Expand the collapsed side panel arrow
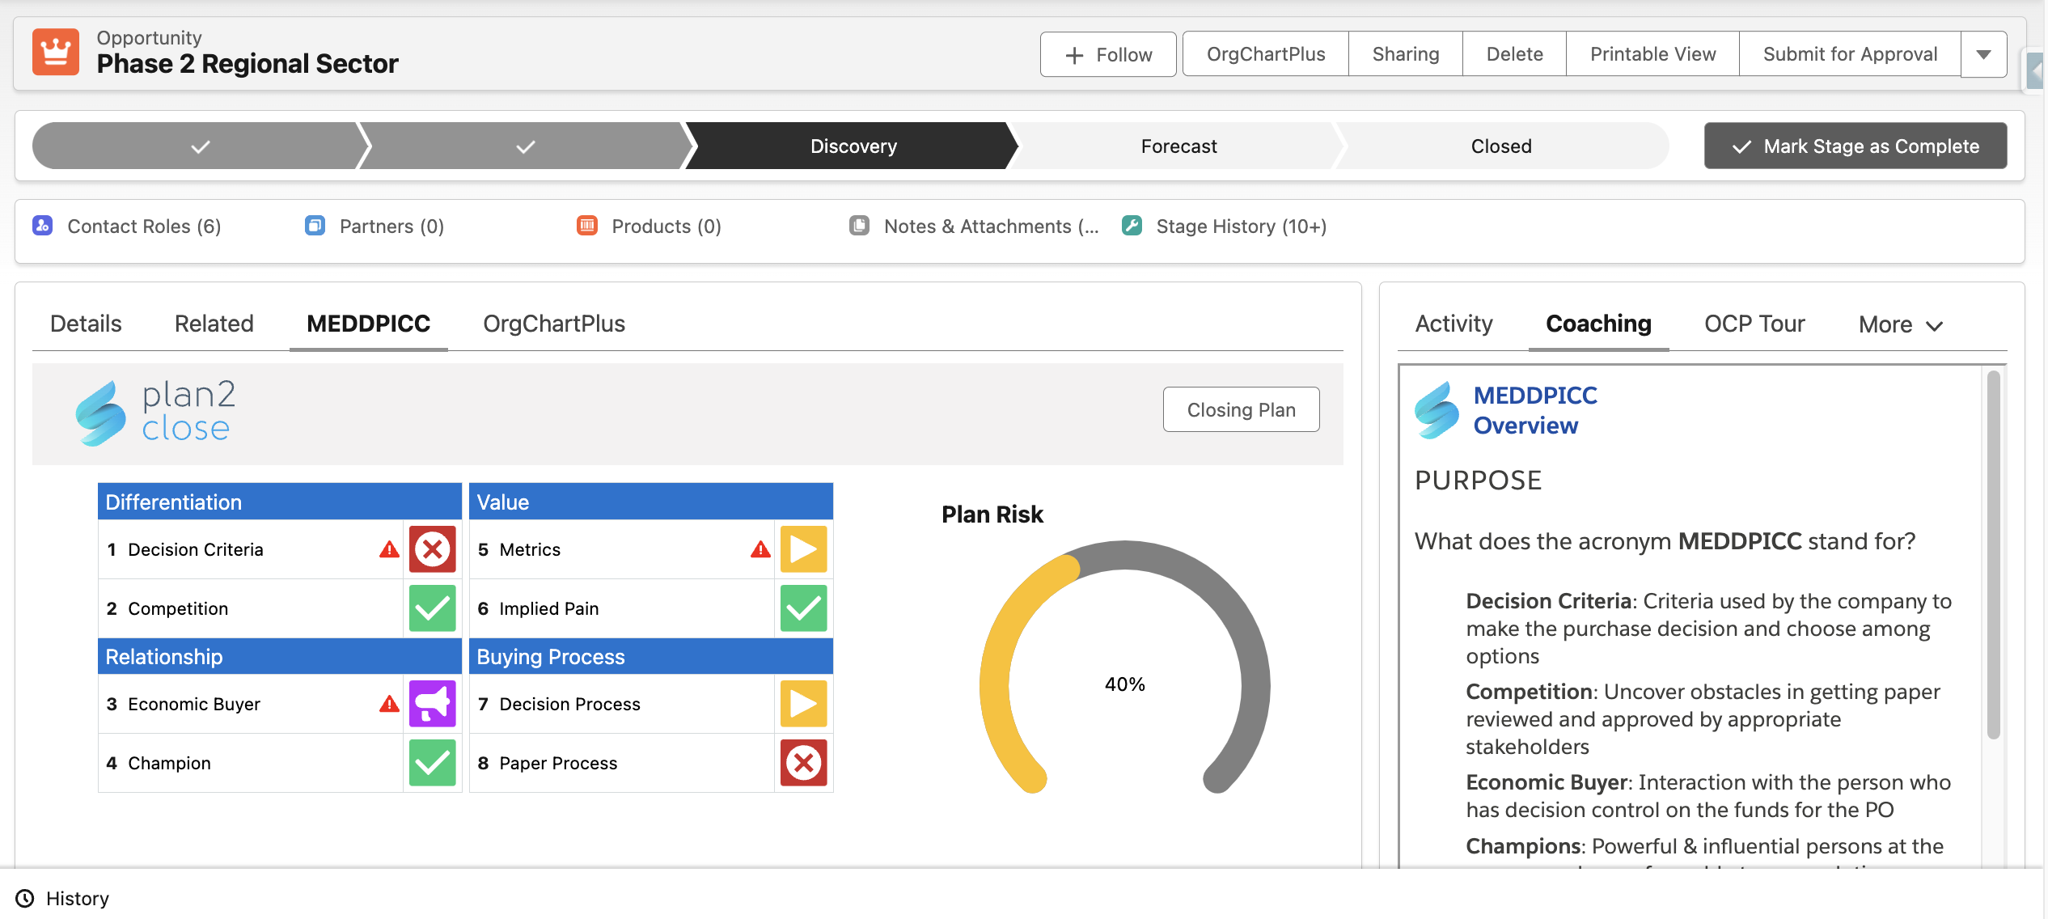Image resolution: width=2048 pixels, height=919 pixels. pos(2035,73)
